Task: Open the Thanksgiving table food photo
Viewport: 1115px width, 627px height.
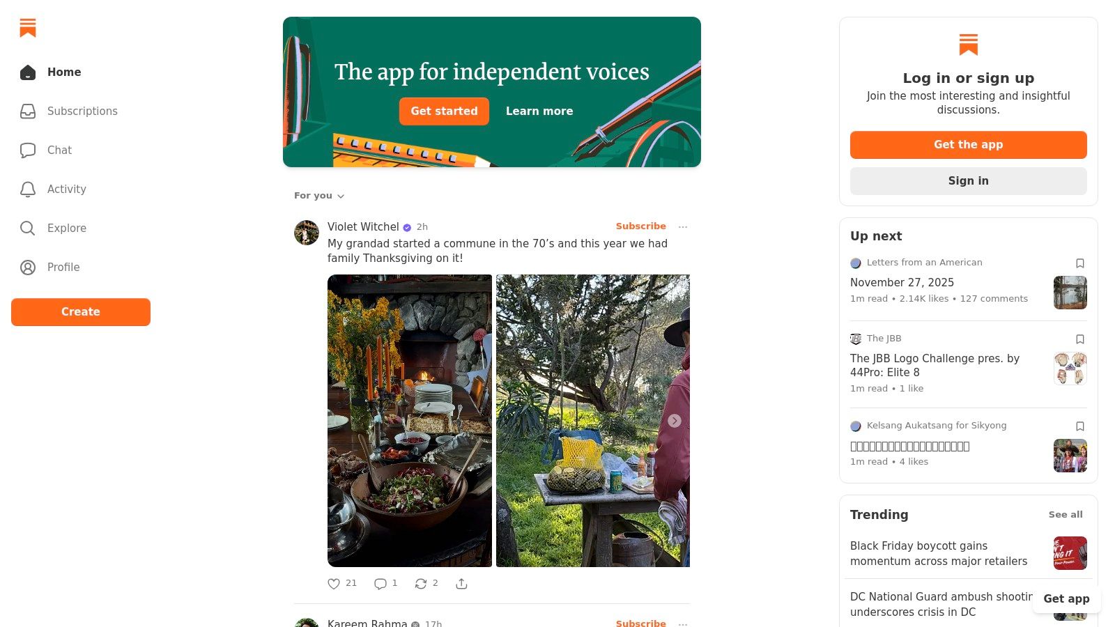Action: 410,421
